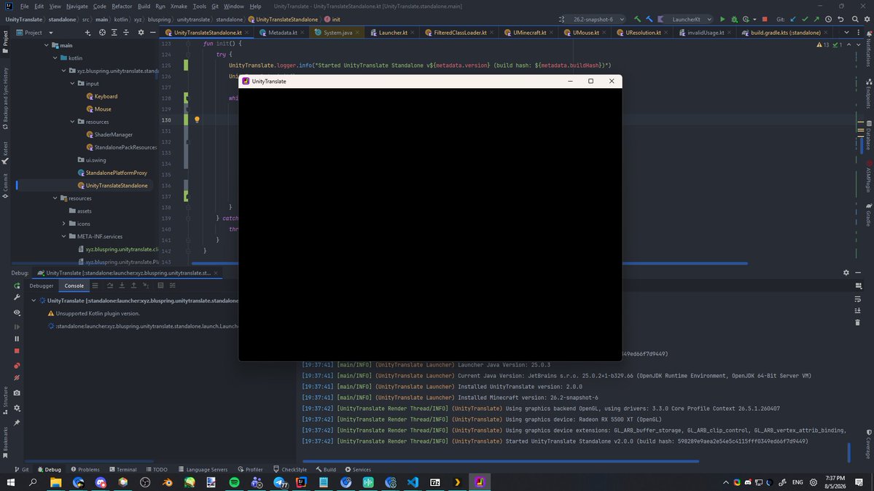874x491 pixels.
Task: Open debug panel settings gear in left strip
Action: point(17,409)
